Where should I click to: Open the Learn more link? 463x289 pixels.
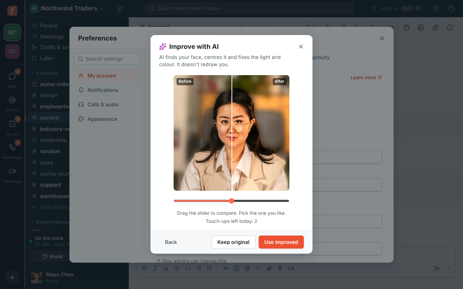click(366, 77)
